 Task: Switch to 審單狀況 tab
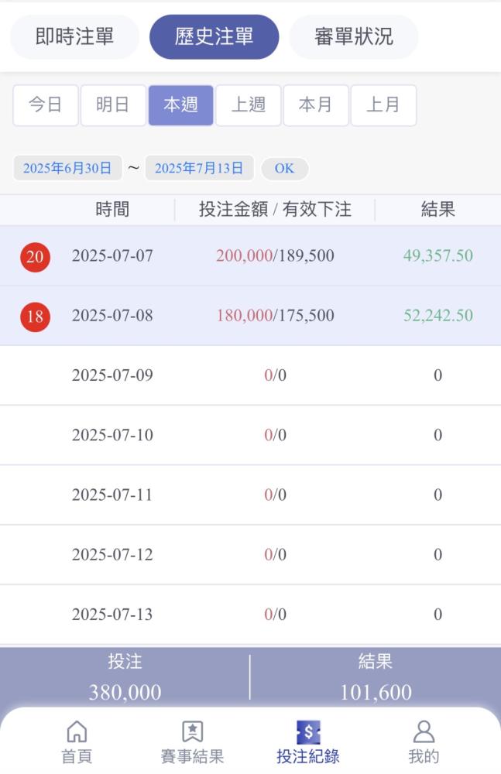(354, 36)
